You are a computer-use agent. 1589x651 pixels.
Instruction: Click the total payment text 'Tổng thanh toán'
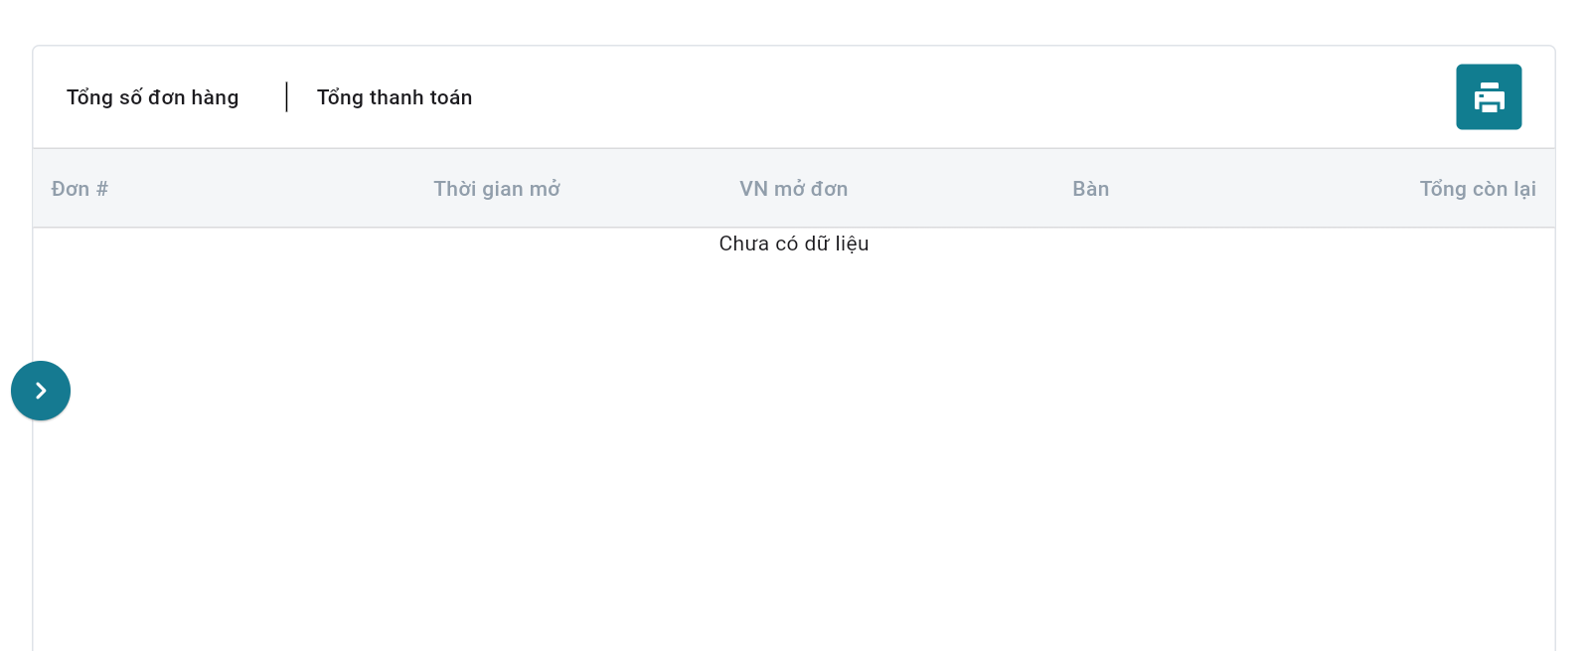coord(395,97)
